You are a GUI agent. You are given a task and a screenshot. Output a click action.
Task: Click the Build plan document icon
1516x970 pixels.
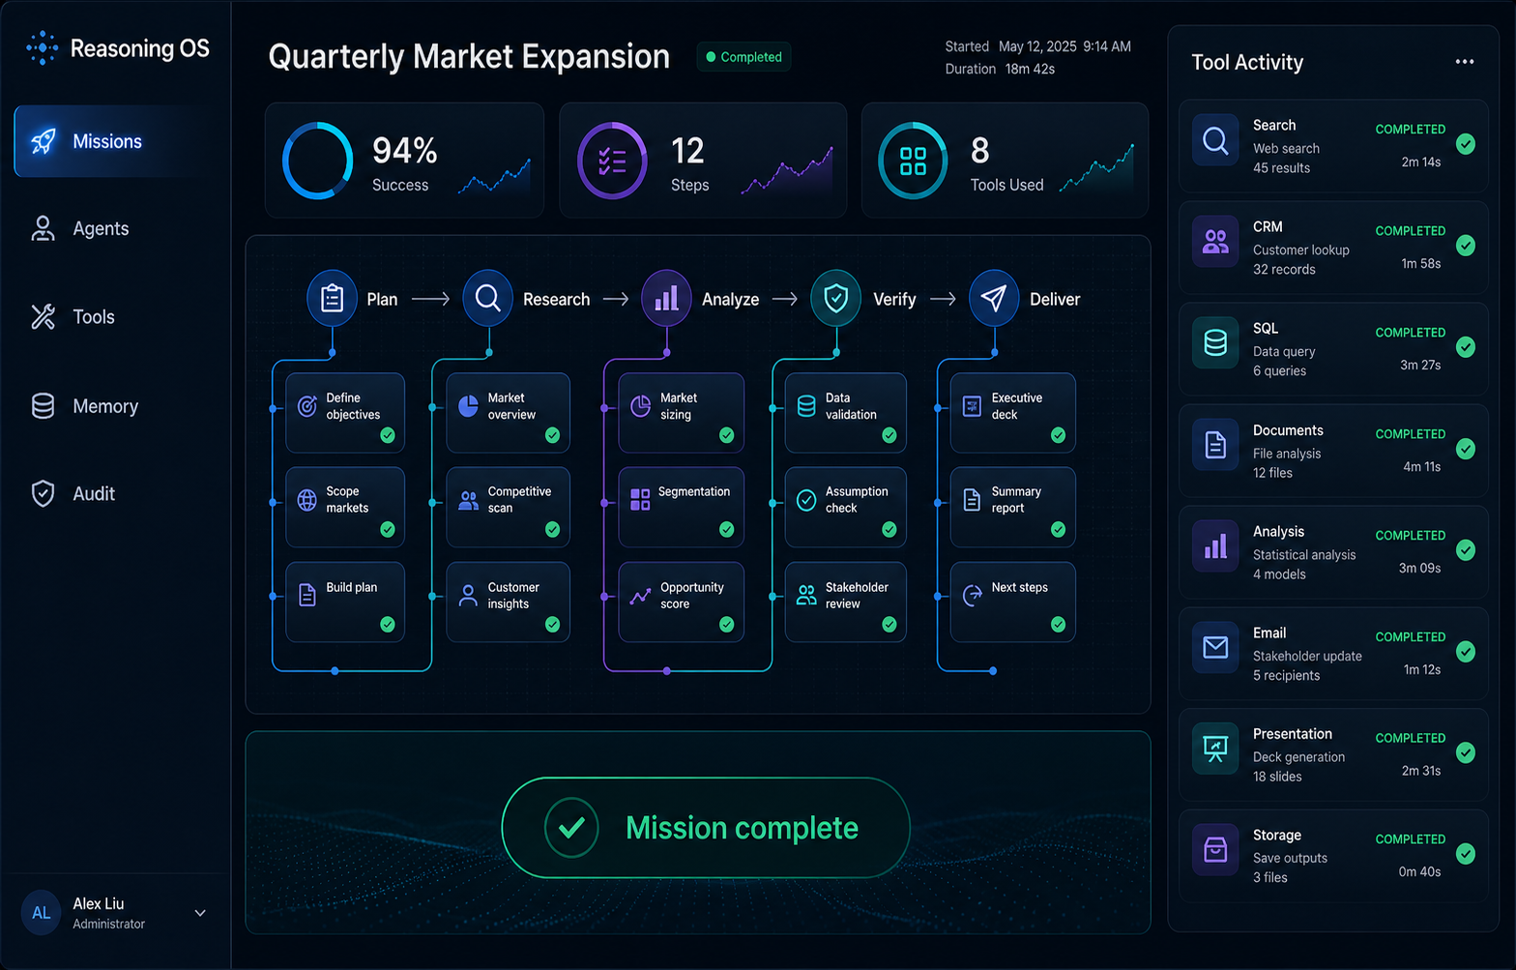point(307,595)
